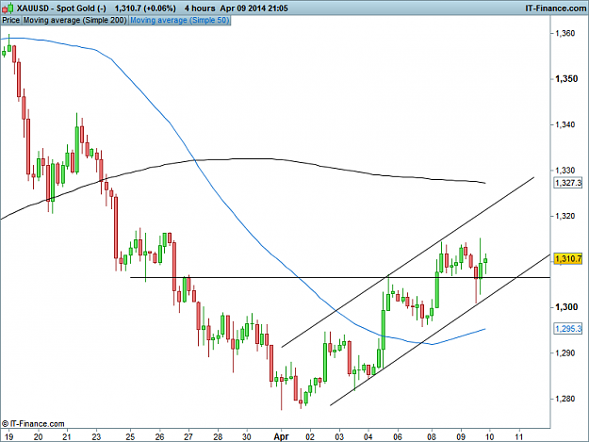Click the 10 date label on time axis
Viewport: 589px width, 442px height.
489,436
